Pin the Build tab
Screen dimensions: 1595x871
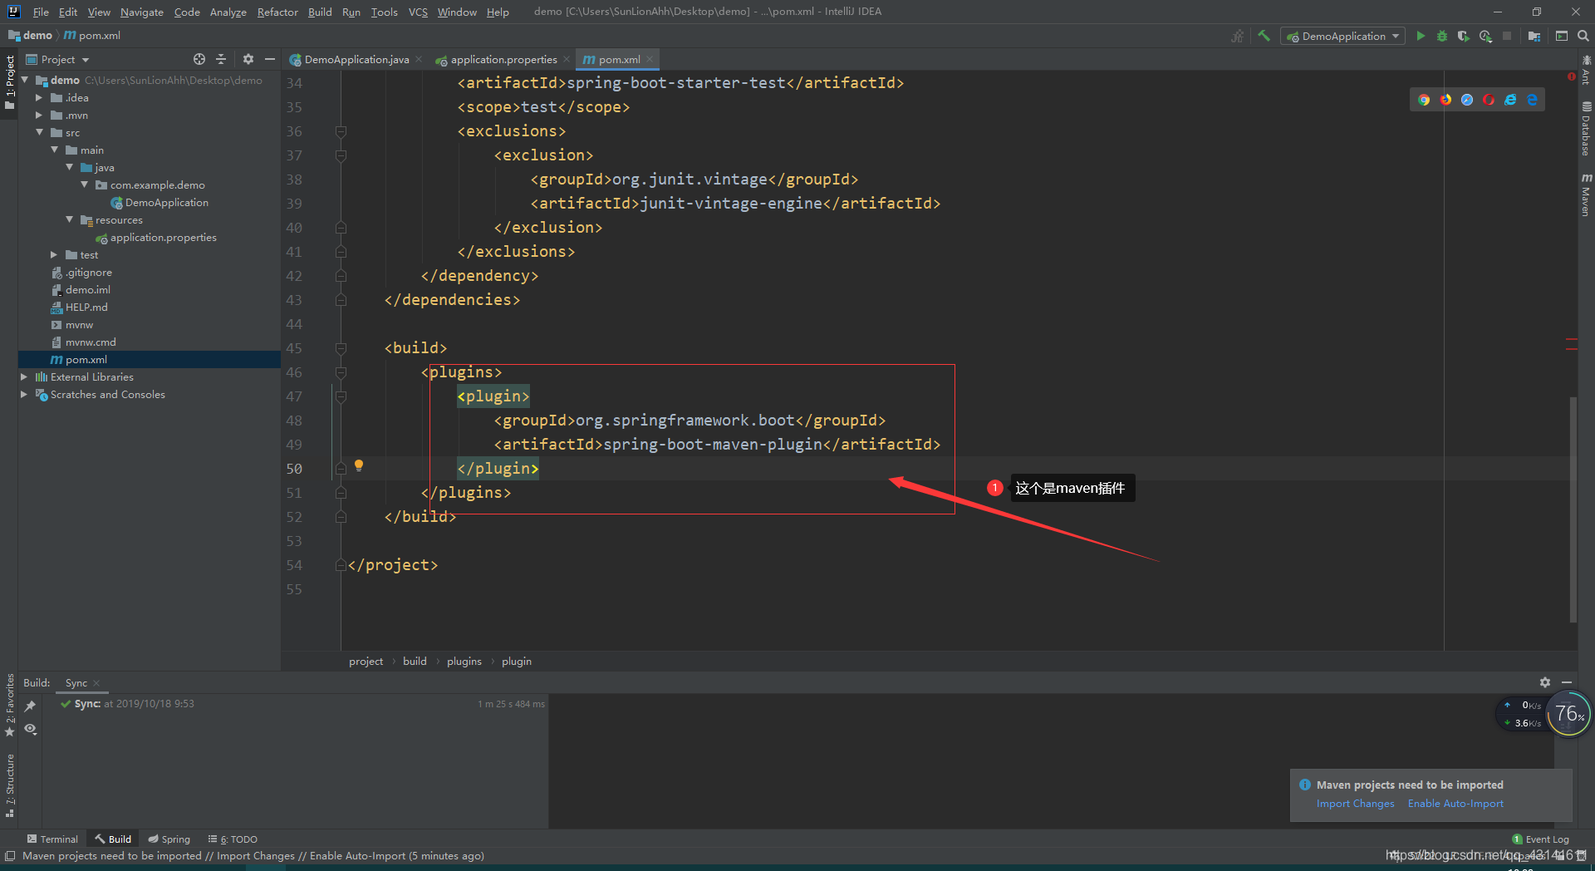[x=30, y=706]
